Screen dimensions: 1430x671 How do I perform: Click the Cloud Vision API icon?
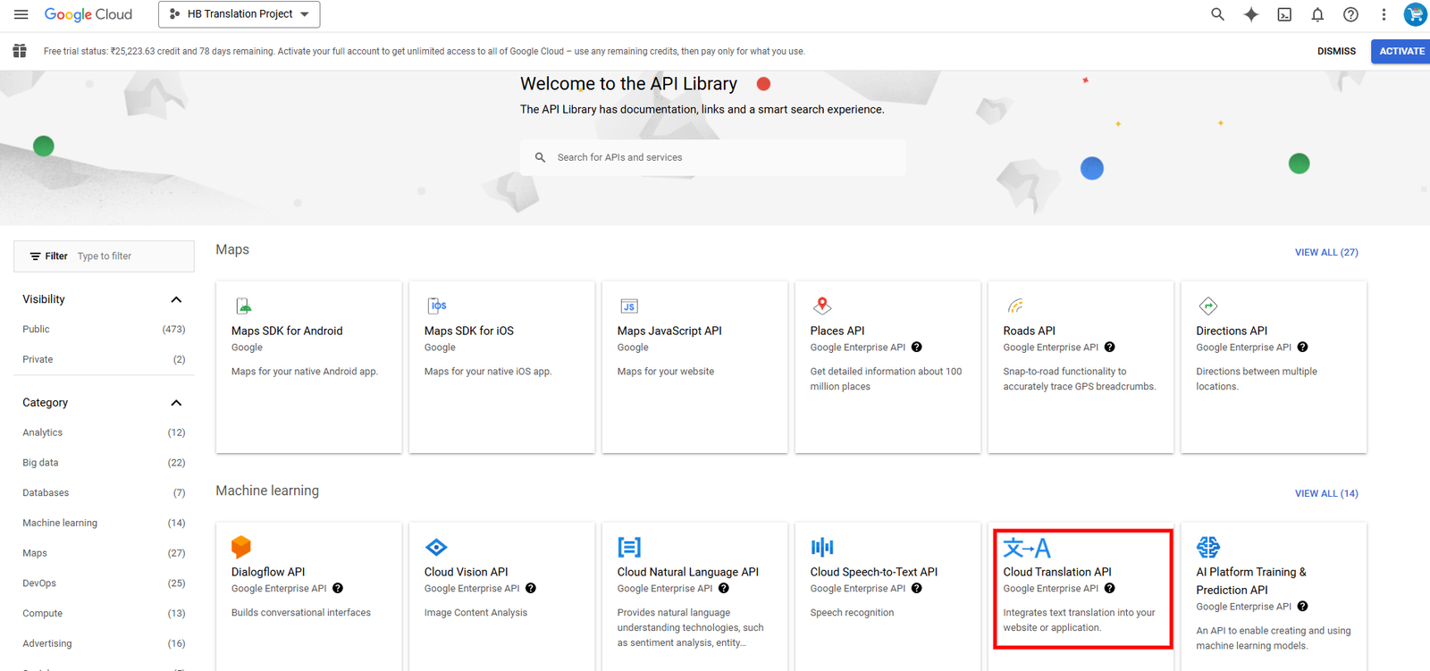click(x=436, y=547)
